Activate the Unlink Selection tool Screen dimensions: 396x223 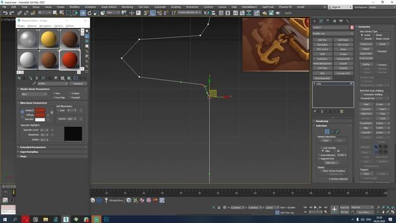click(x=26, y=13)
